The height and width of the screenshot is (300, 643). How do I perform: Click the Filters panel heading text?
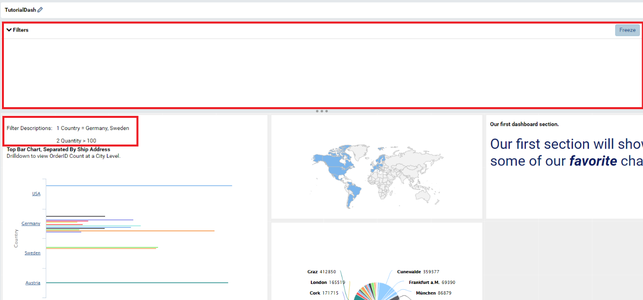20,30
